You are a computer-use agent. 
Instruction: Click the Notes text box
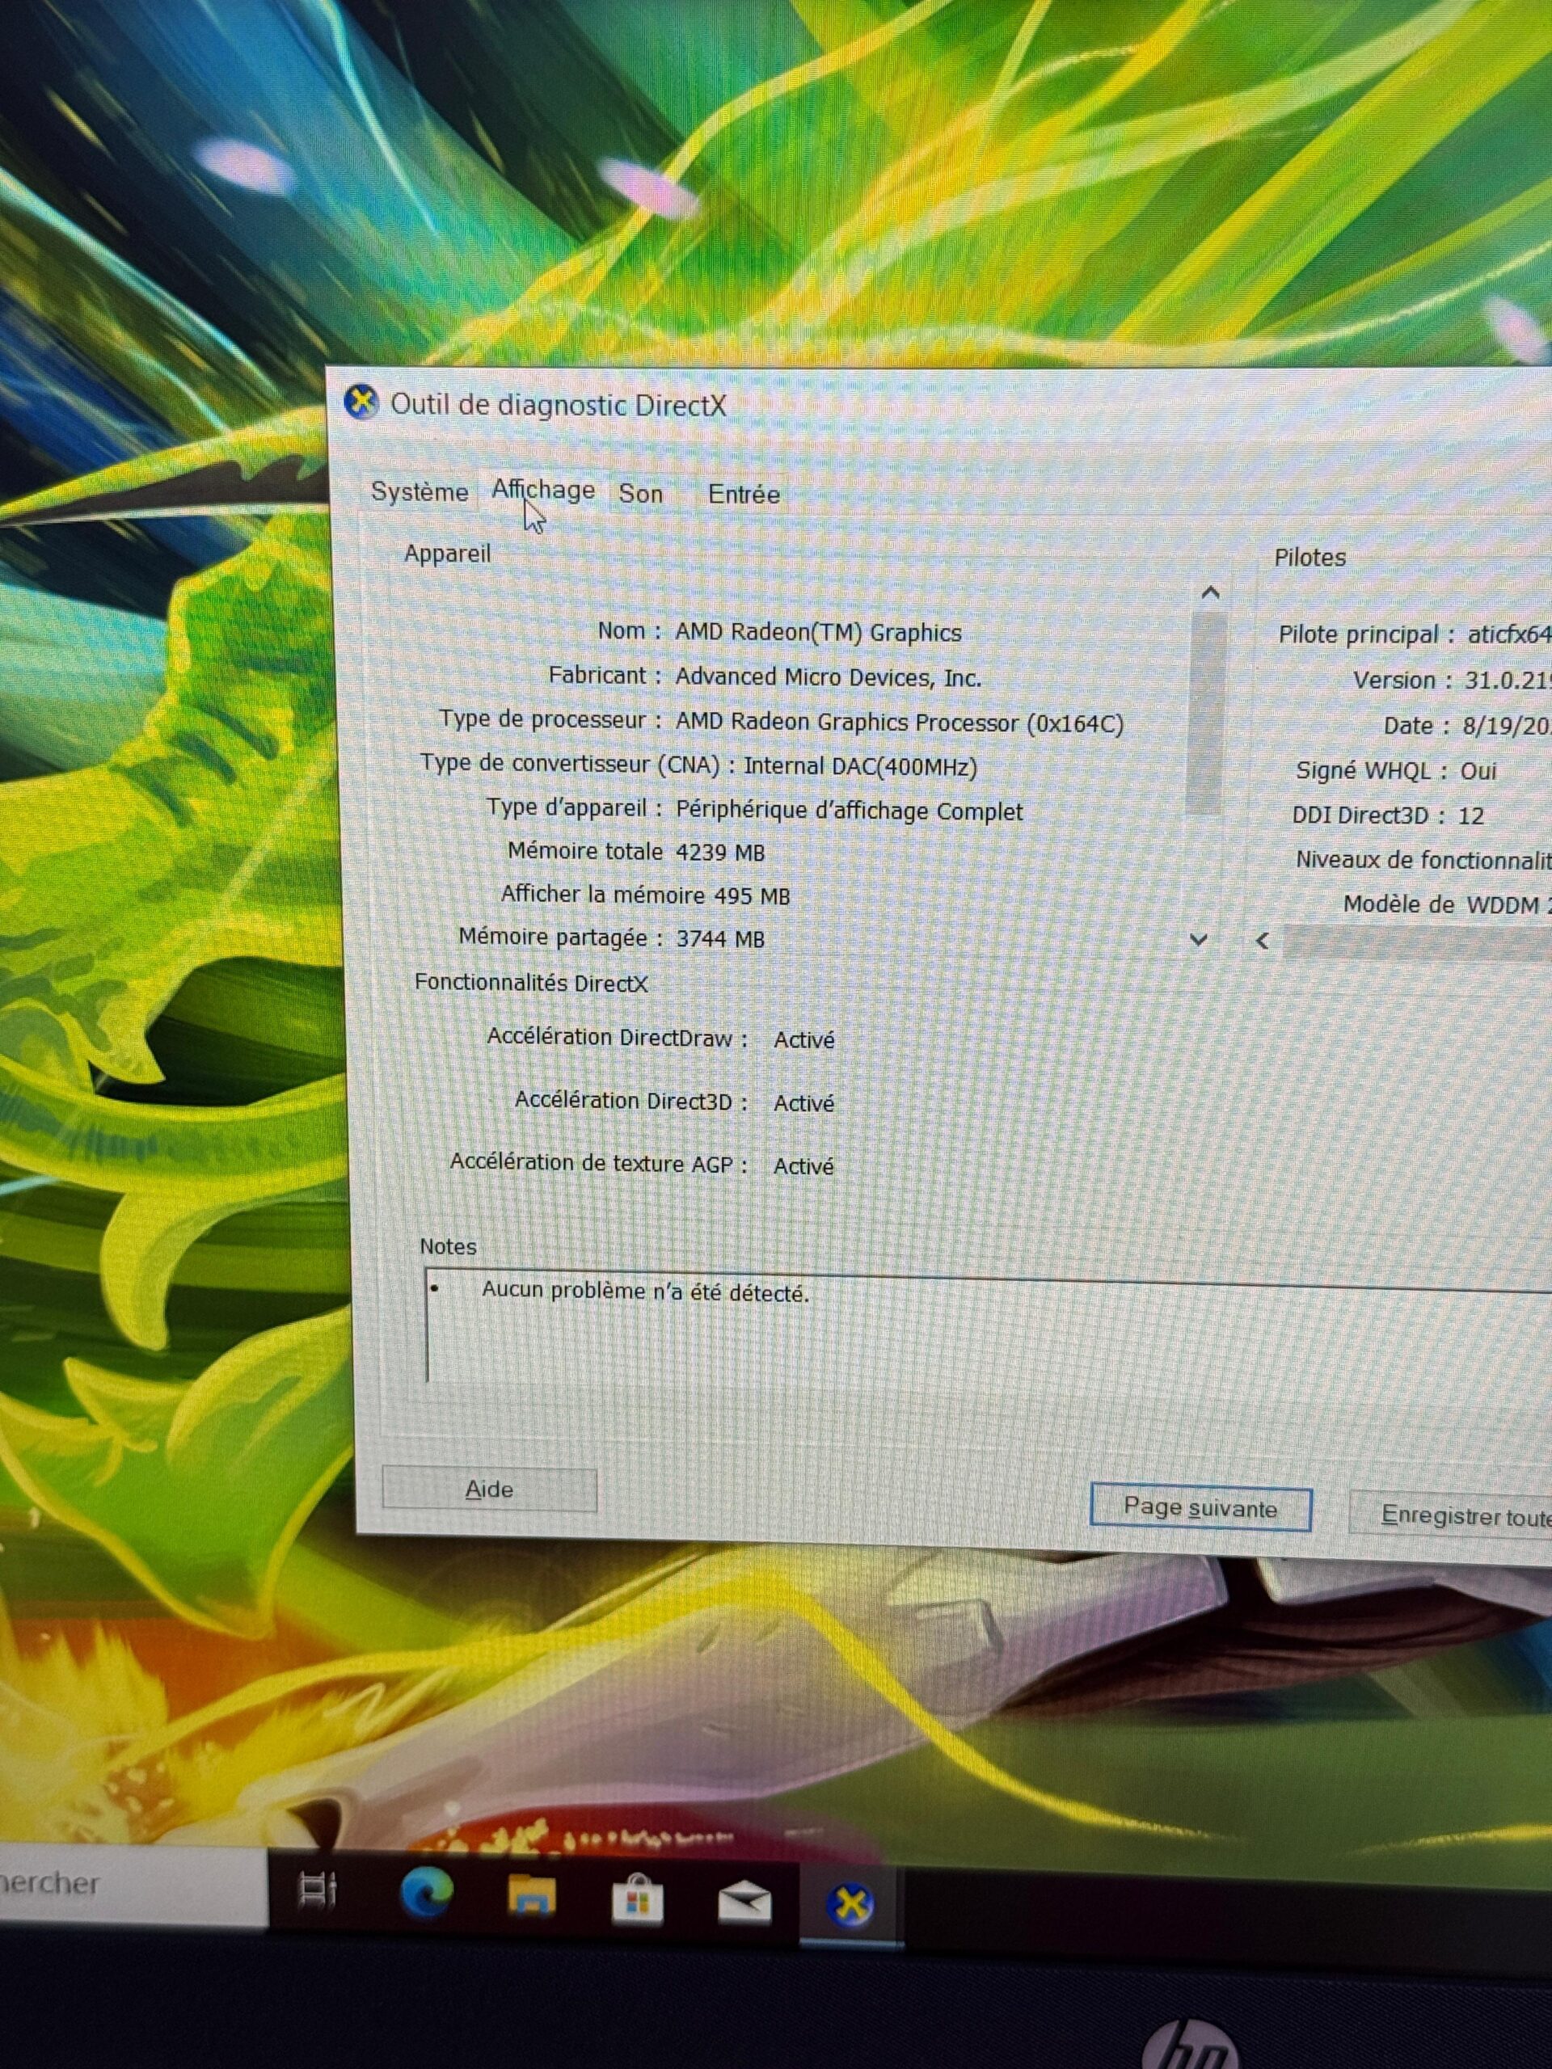[989, 1332]
